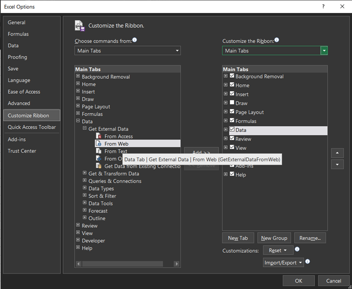Click info icon beside Choose commands from
This screenshot has width=352, height=289.
[135, 40]
